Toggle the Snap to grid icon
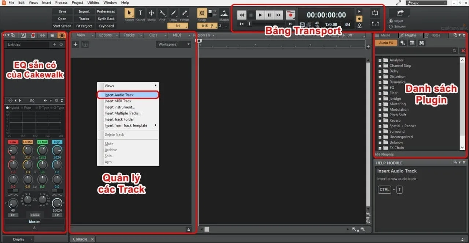The width and height of the screenshot is (469, 243). coord(202,13)
